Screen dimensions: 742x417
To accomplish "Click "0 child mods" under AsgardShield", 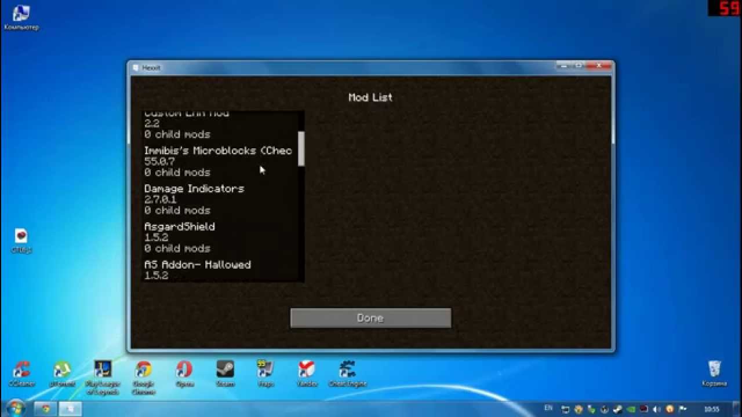I will click(177, 248).
